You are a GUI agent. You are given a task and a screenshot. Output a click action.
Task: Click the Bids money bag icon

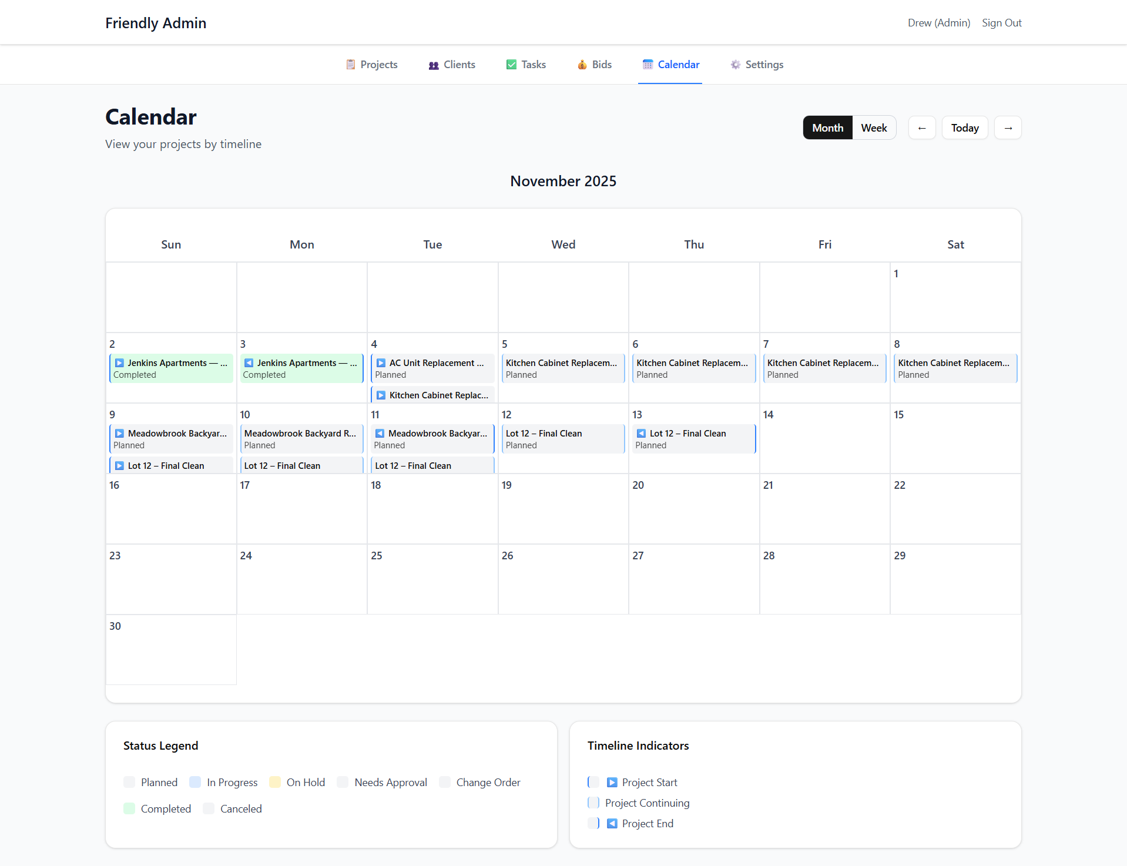coord(582,65)
